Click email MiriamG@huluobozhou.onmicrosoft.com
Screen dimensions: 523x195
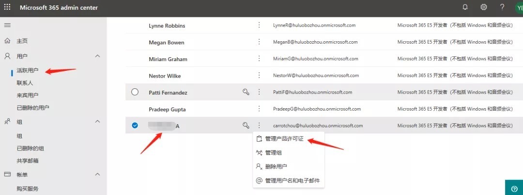[x=316, y=58]
